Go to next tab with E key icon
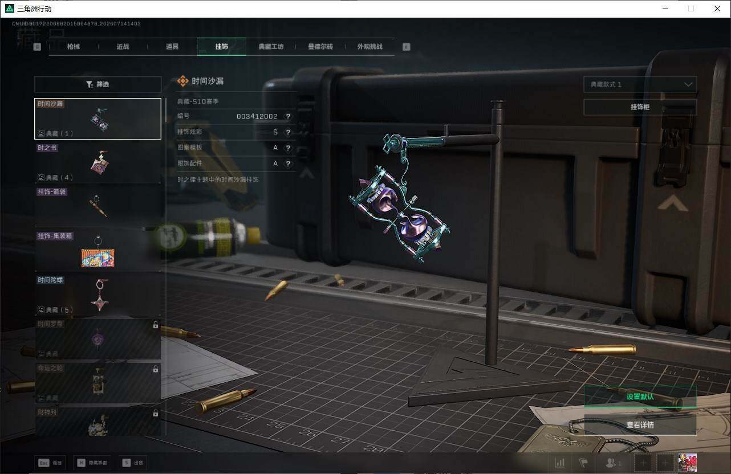This screenshot has width=731, height=474. pyautogui.click(x=406, y=47)
